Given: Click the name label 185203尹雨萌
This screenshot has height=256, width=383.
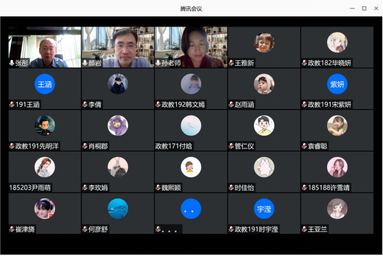Looking at the screenshot, I should click(x=30, y=187).
